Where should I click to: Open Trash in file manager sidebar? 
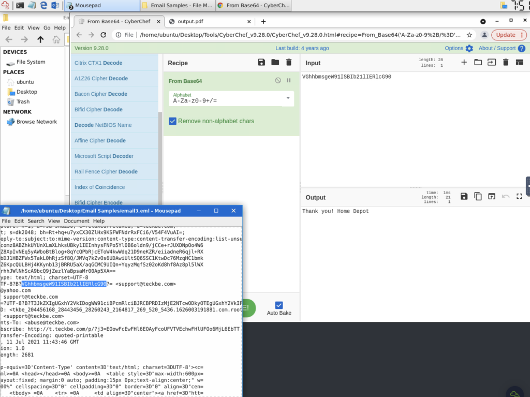pos(23,101)
